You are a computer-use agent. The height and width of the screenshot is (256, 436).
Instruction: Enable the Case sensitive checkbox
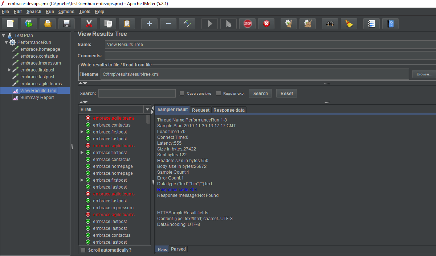click(x=182, y=93)
